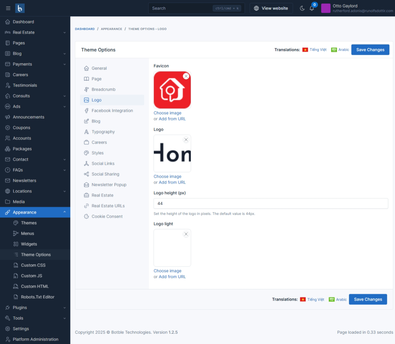Expand the FAQs sidebar menu
Viewport: 395px width, 344px height.
click(35, 170)
